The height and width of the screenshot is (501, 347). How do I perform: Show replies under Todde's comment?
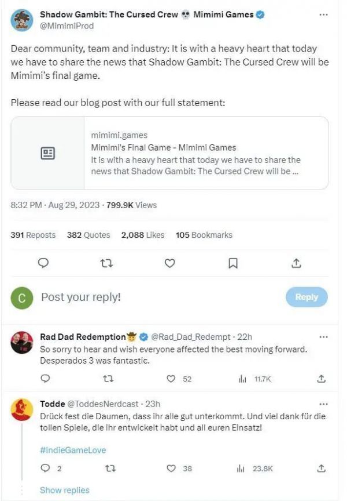click(64, 490)
